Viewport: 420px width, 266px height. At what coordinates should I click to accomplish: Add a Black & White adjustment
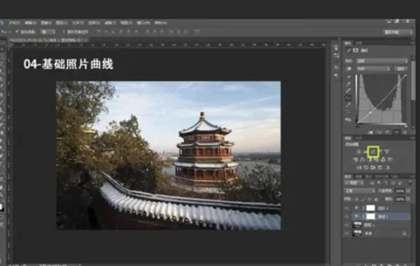[370, 160]
